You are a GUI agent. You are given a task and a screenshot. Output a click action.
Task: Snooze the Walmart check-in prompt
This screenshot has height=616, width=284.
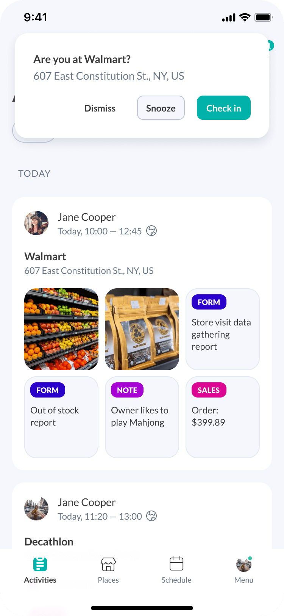point(161,108)
